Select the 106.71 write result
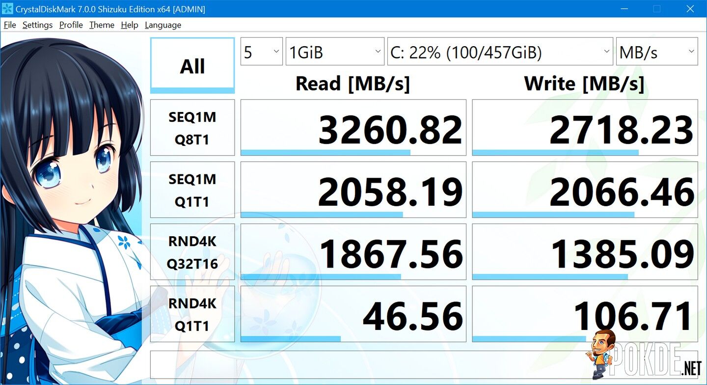707x385 pixels. coord(585,314)
